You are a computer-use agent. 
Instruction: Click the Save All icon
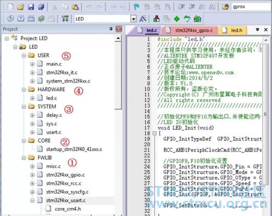(41, 7)
